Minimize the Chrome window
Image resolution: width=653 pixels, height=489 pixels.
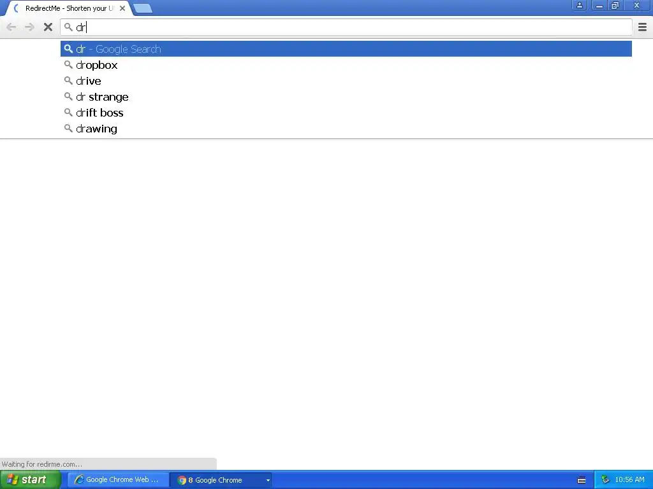pyautogui.click(x=599, y=5)
